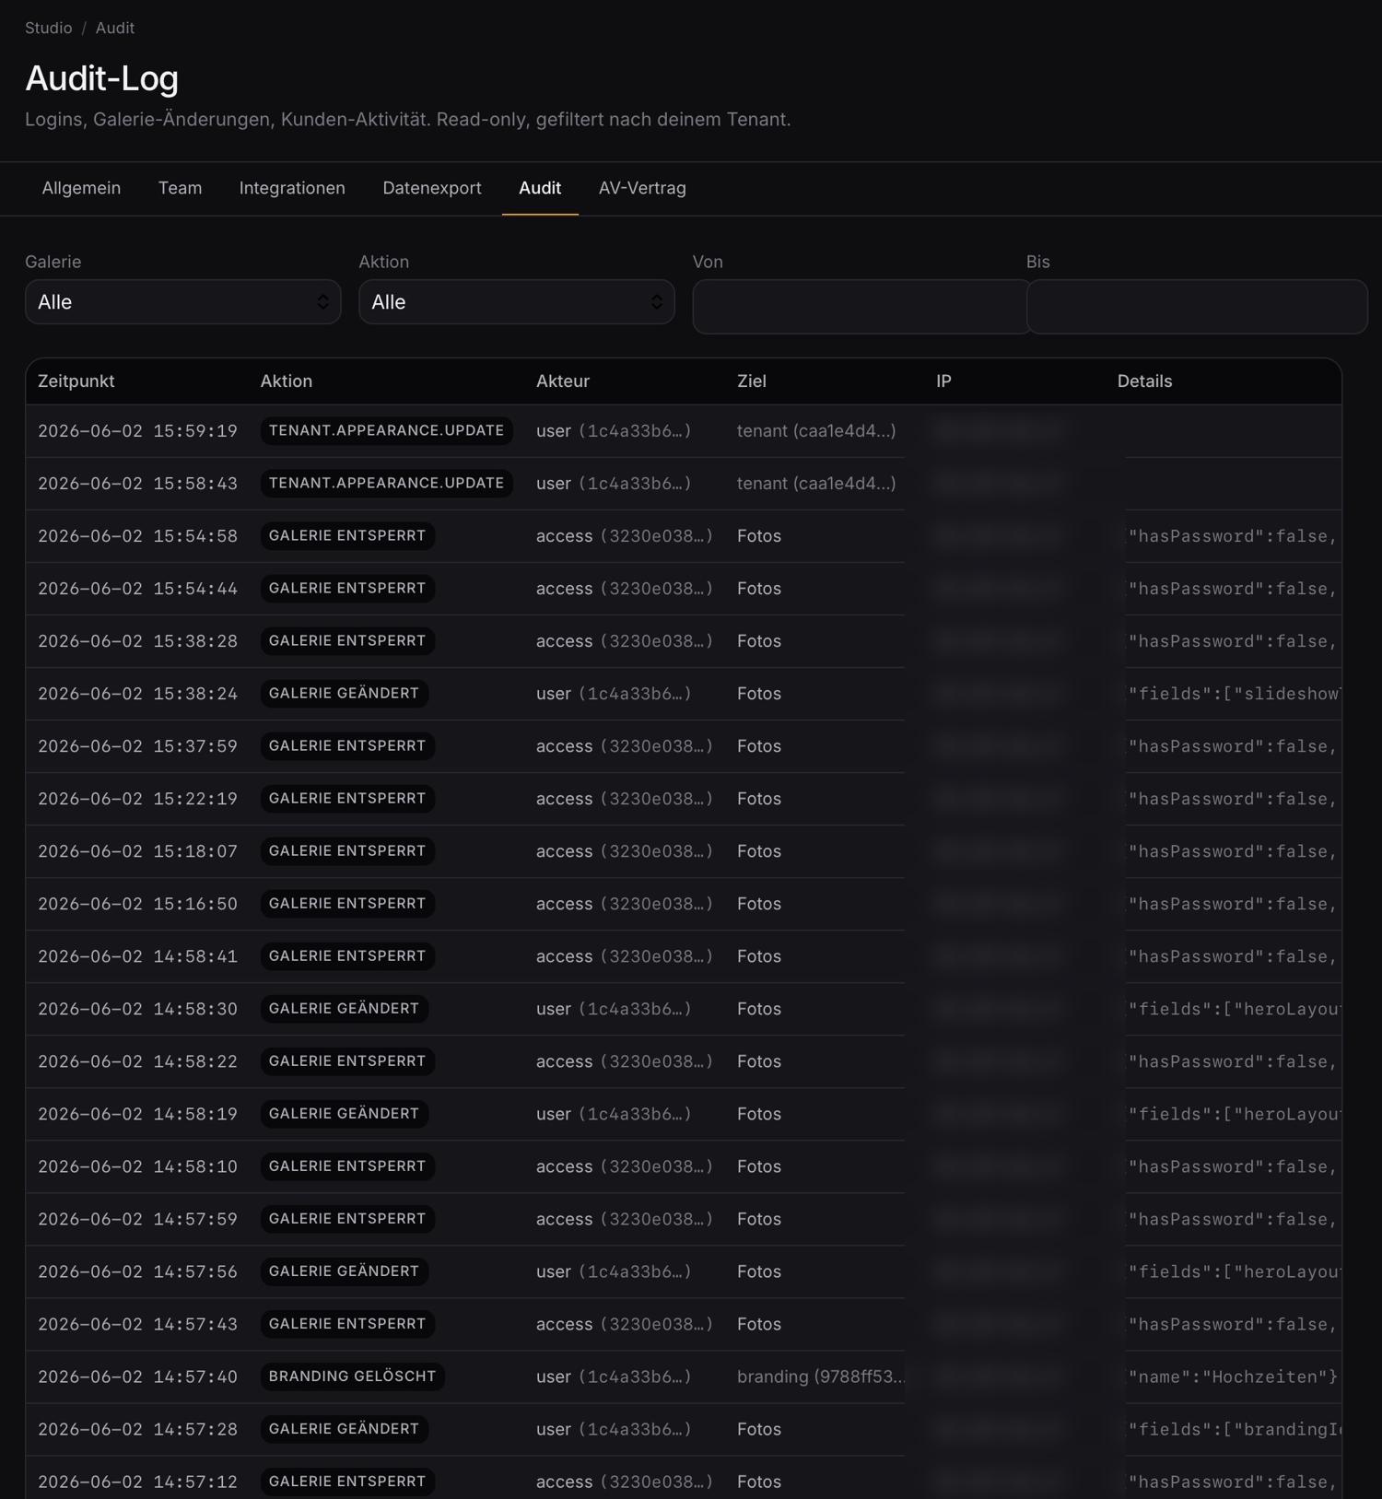Click GALERIE ENTSPERRT badge at 15:54:58
Screen dimensions: 1382x1499
347,536
